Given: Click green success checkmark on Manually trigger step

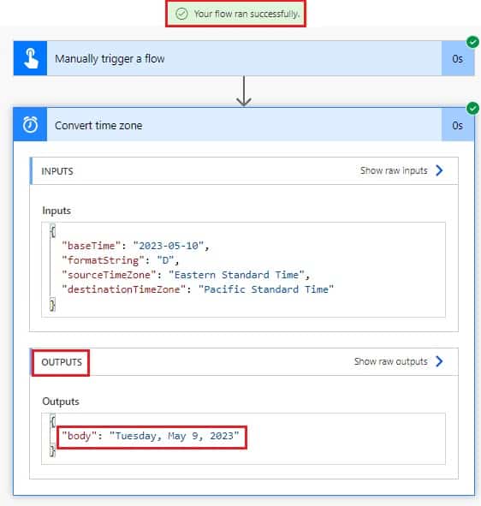Looking at the screenshot, I should [x=472, y=42].
